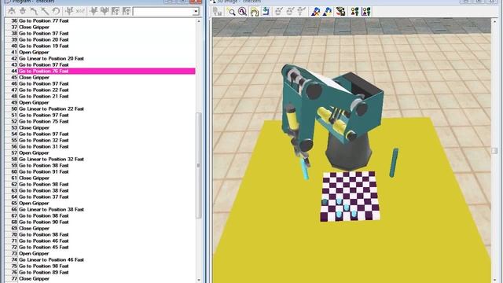Select highlighted line 44 Go to Position 76 Fast

[x=107, y=71]
